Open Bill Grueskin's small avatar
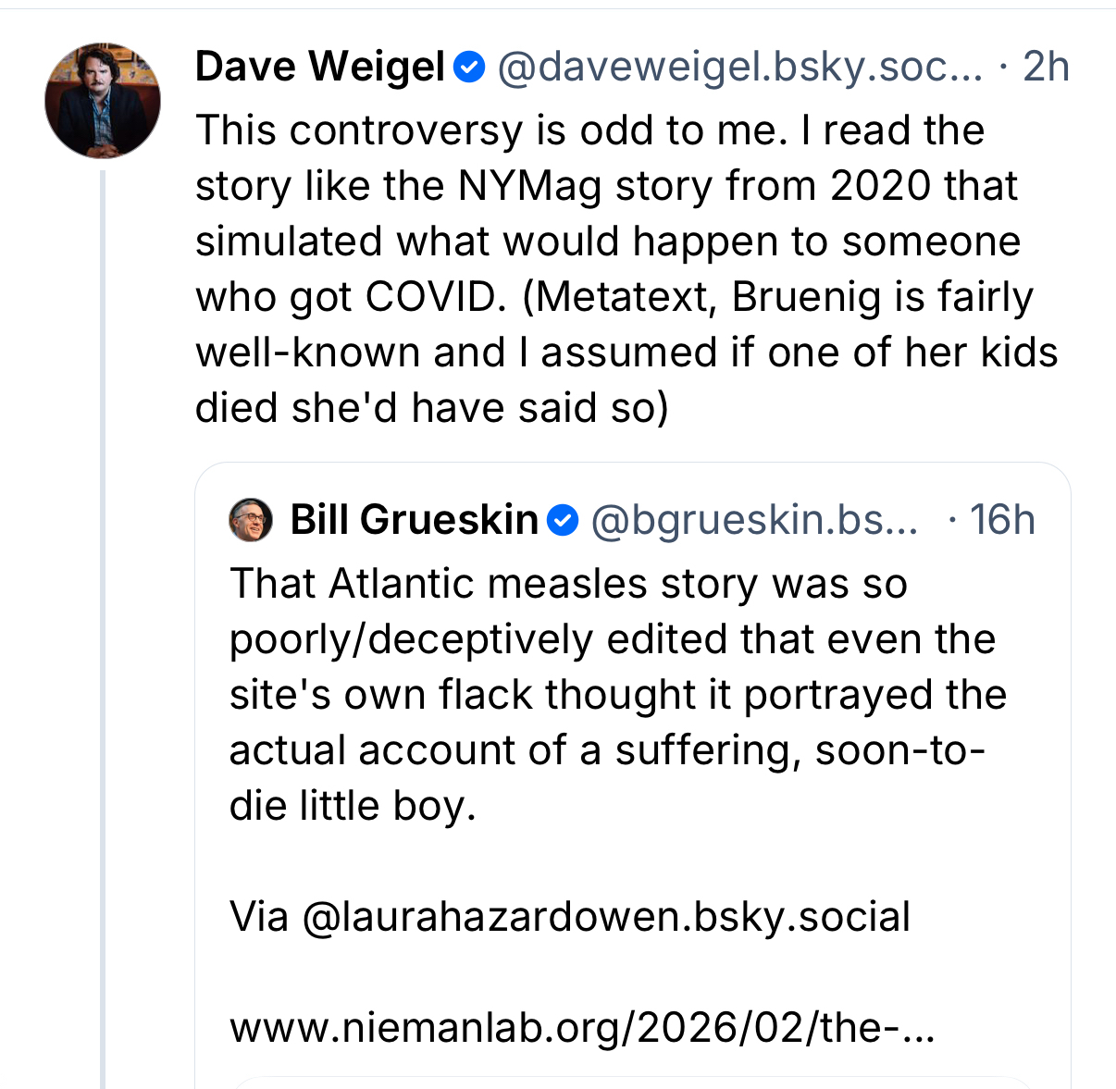The height and width of the screenshot is (1089, 1116). point(251,520)
